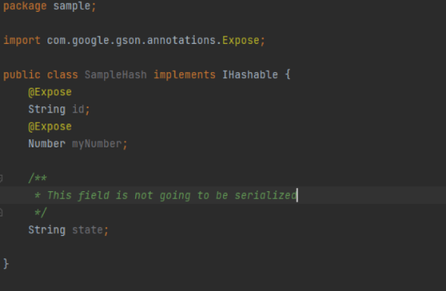This screenshot has width=446, height=291.
Task: Click the second @Expose annotation above Number
Action: (50, 127)
